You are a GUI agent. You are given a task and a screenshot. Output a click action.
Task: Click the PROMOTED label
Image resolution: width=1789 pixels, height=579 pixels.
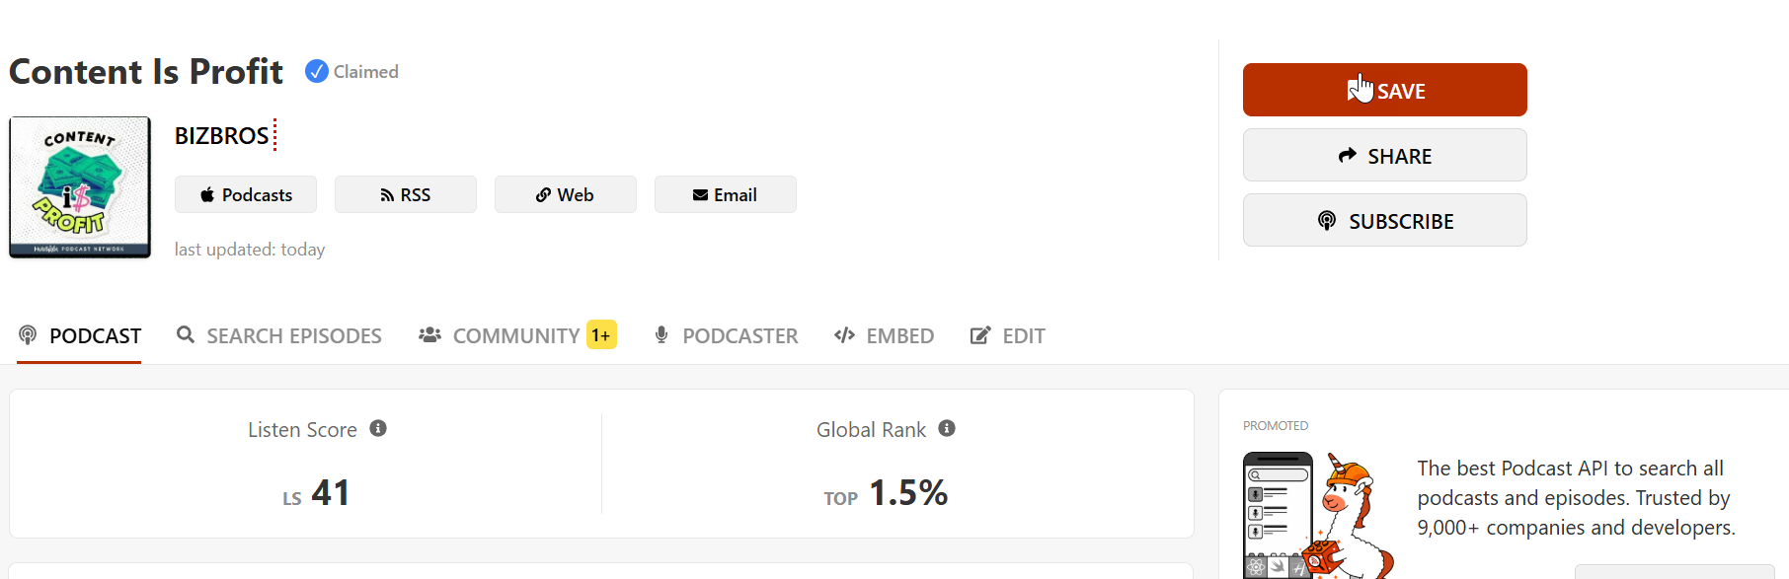tap(1276, 425)
